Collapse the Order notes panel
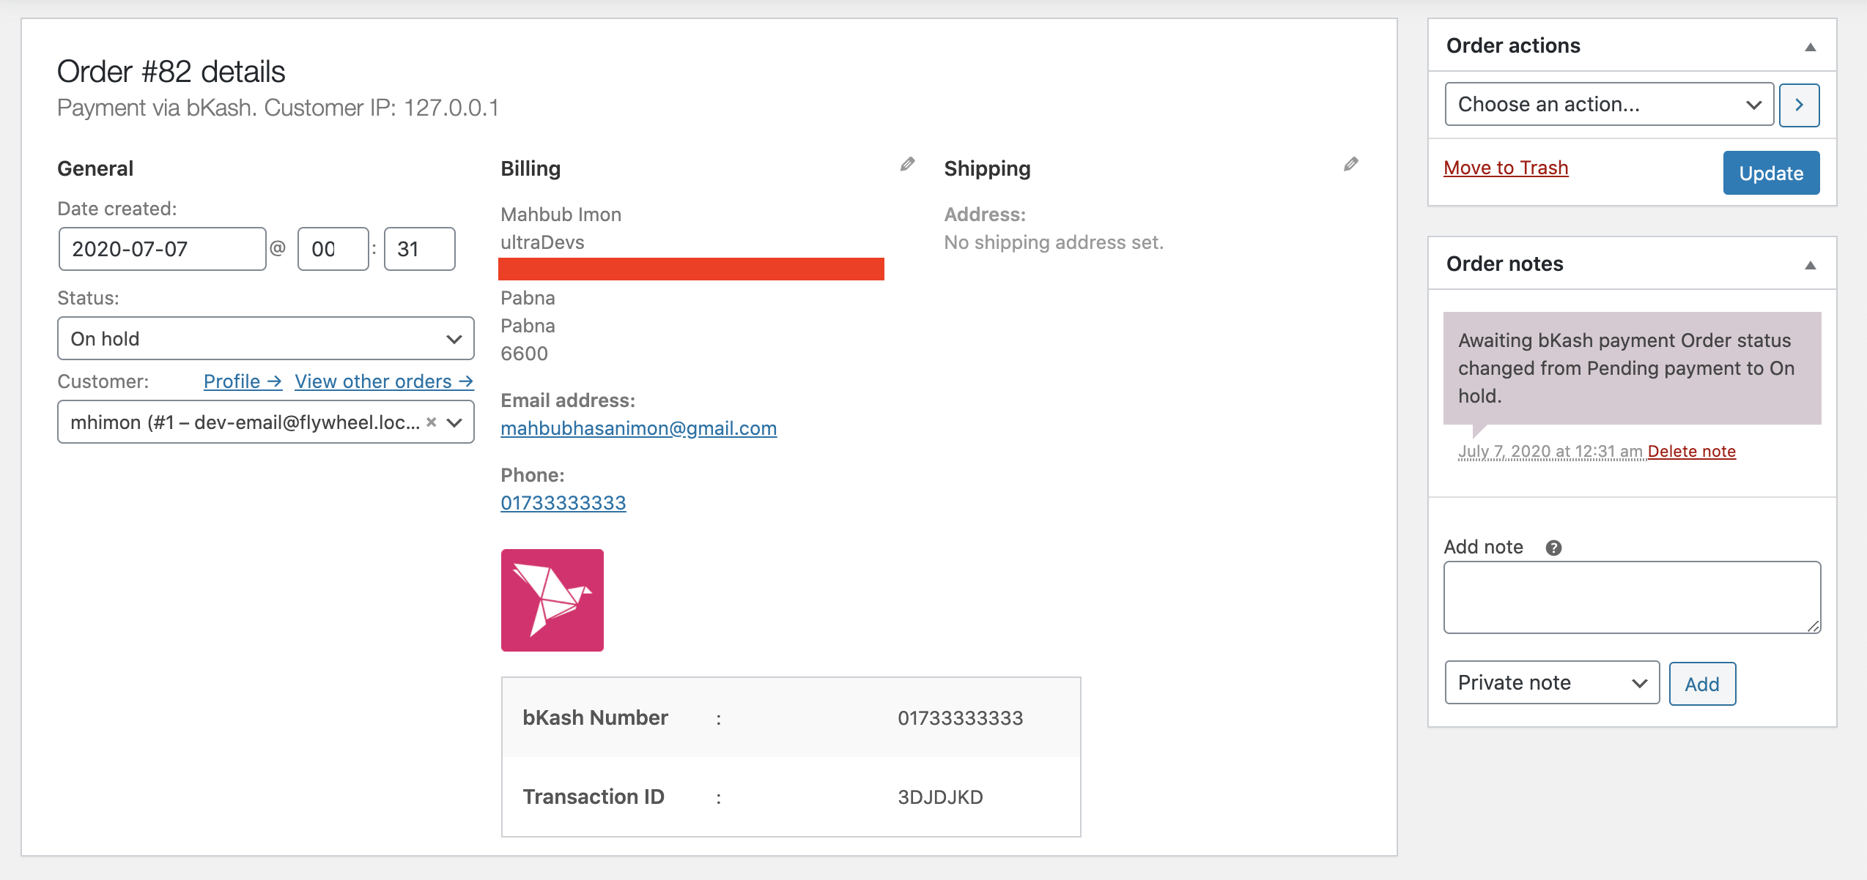 pos(1811,264)
